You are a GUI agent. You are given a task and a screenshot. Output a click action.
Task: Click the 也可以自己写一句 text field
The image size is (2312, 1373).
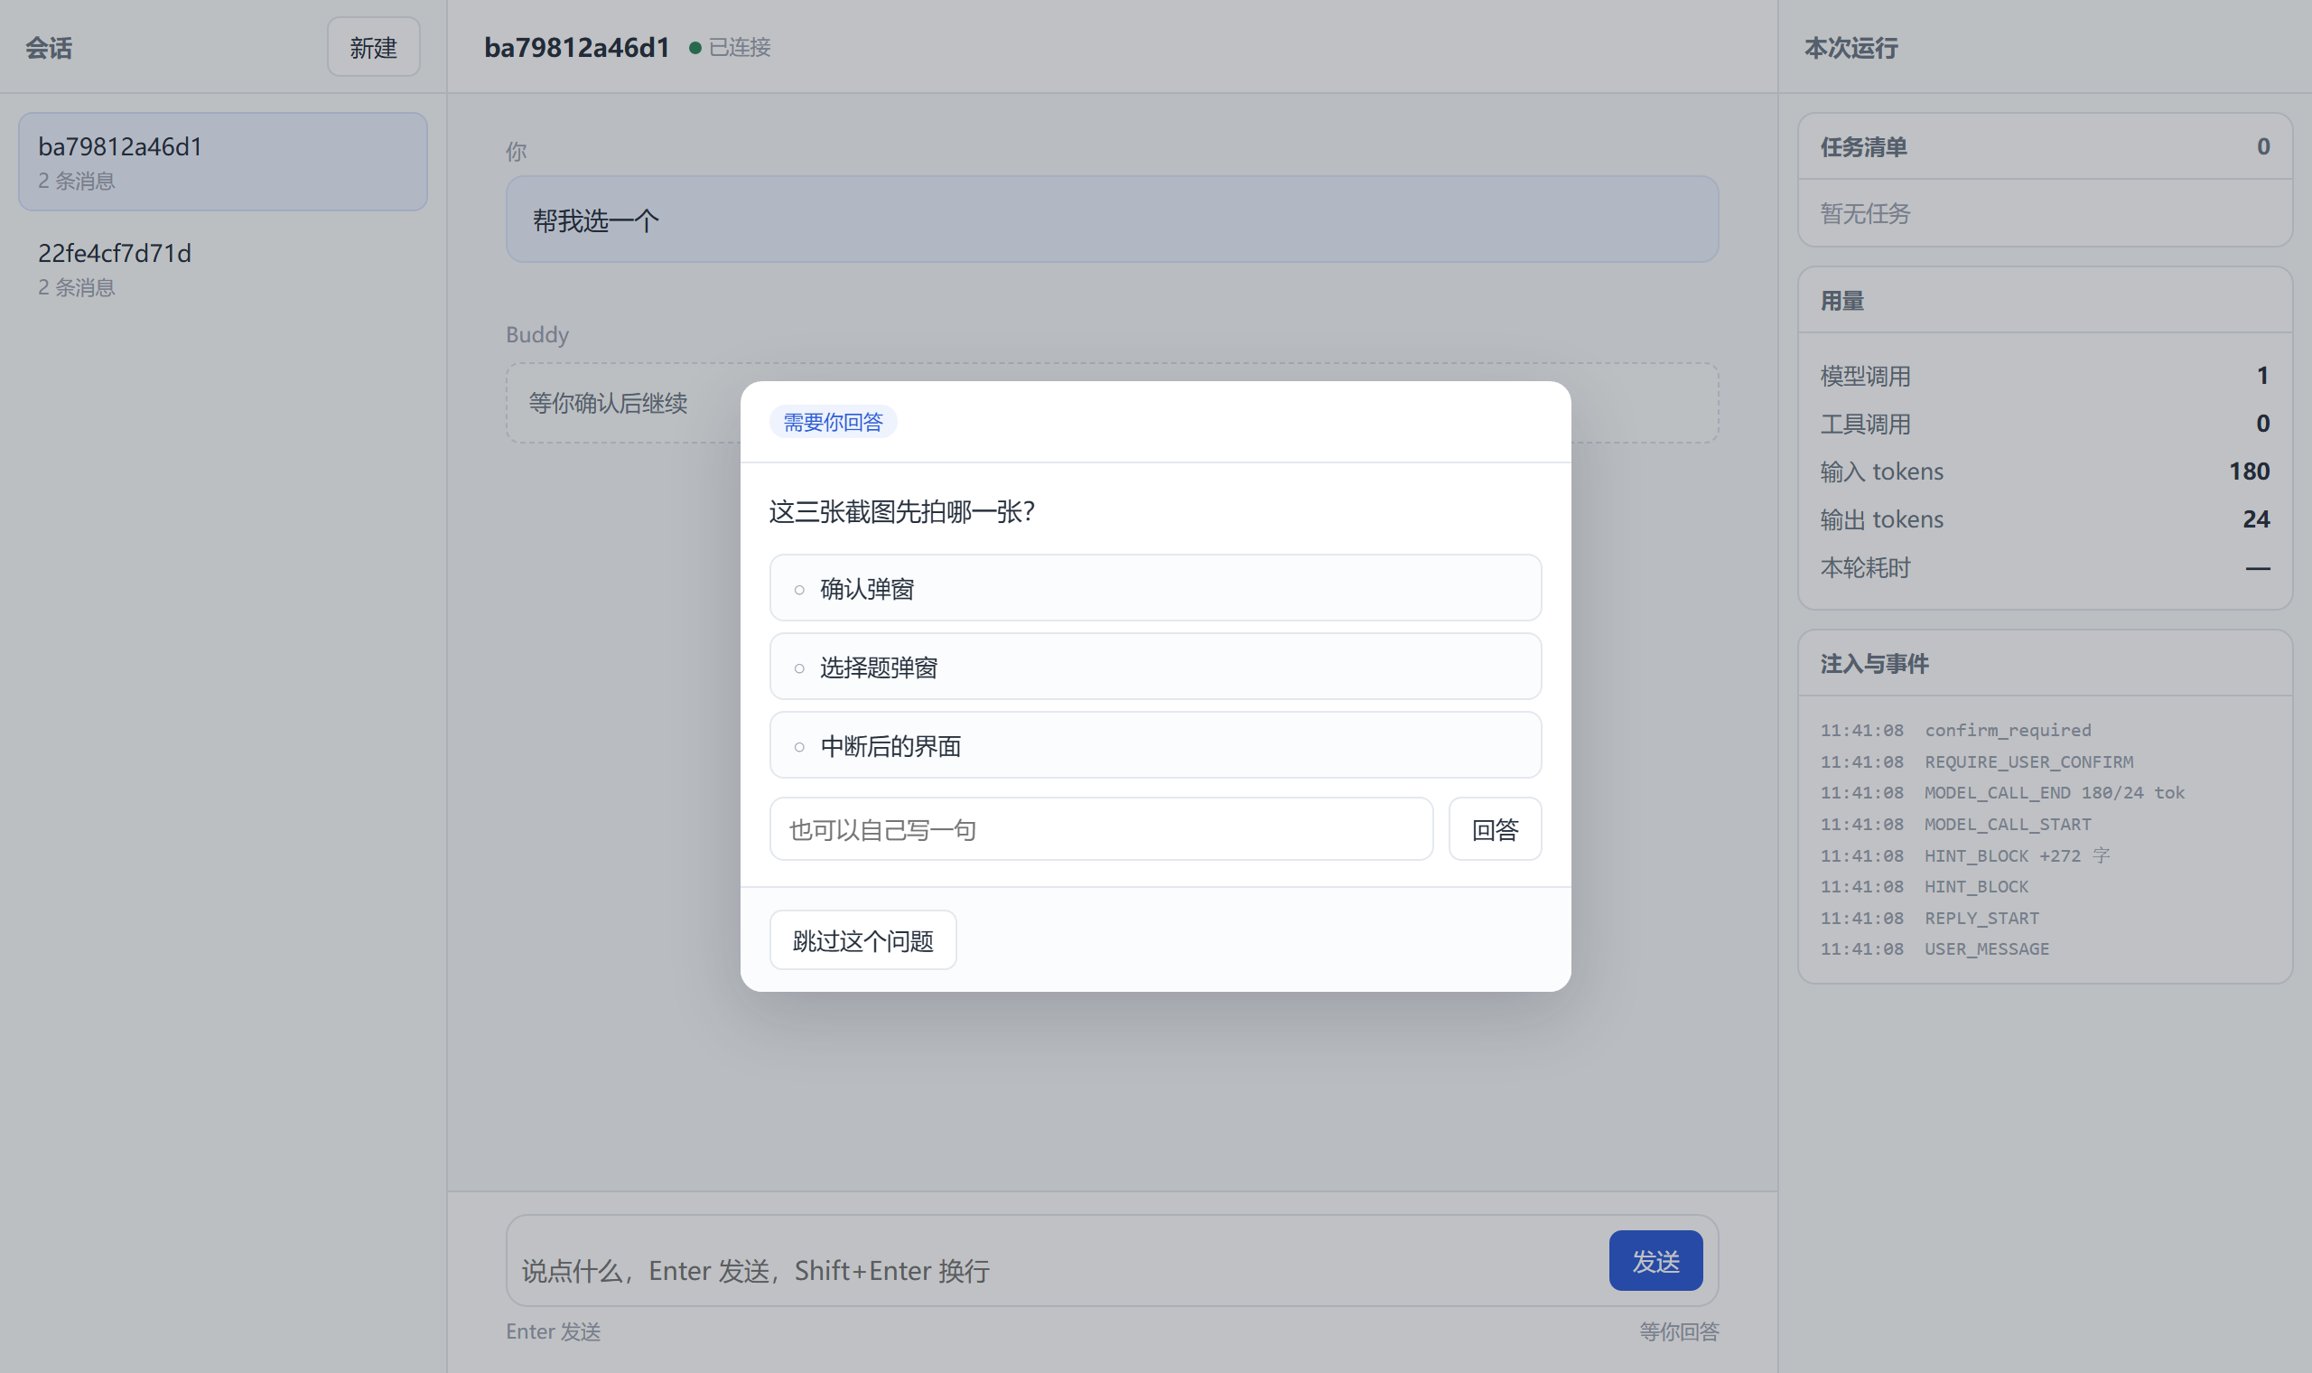tap(1102, 830)
